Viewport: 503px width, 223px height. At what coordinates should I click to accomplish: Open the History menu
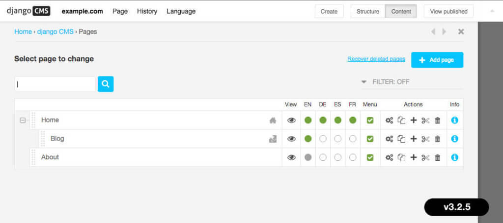click(x=147, y=11)
